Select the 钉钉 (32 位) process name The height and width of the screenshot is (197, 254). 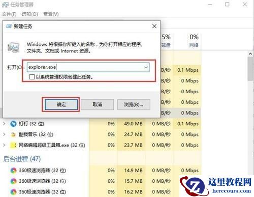[x=31, y=124]
